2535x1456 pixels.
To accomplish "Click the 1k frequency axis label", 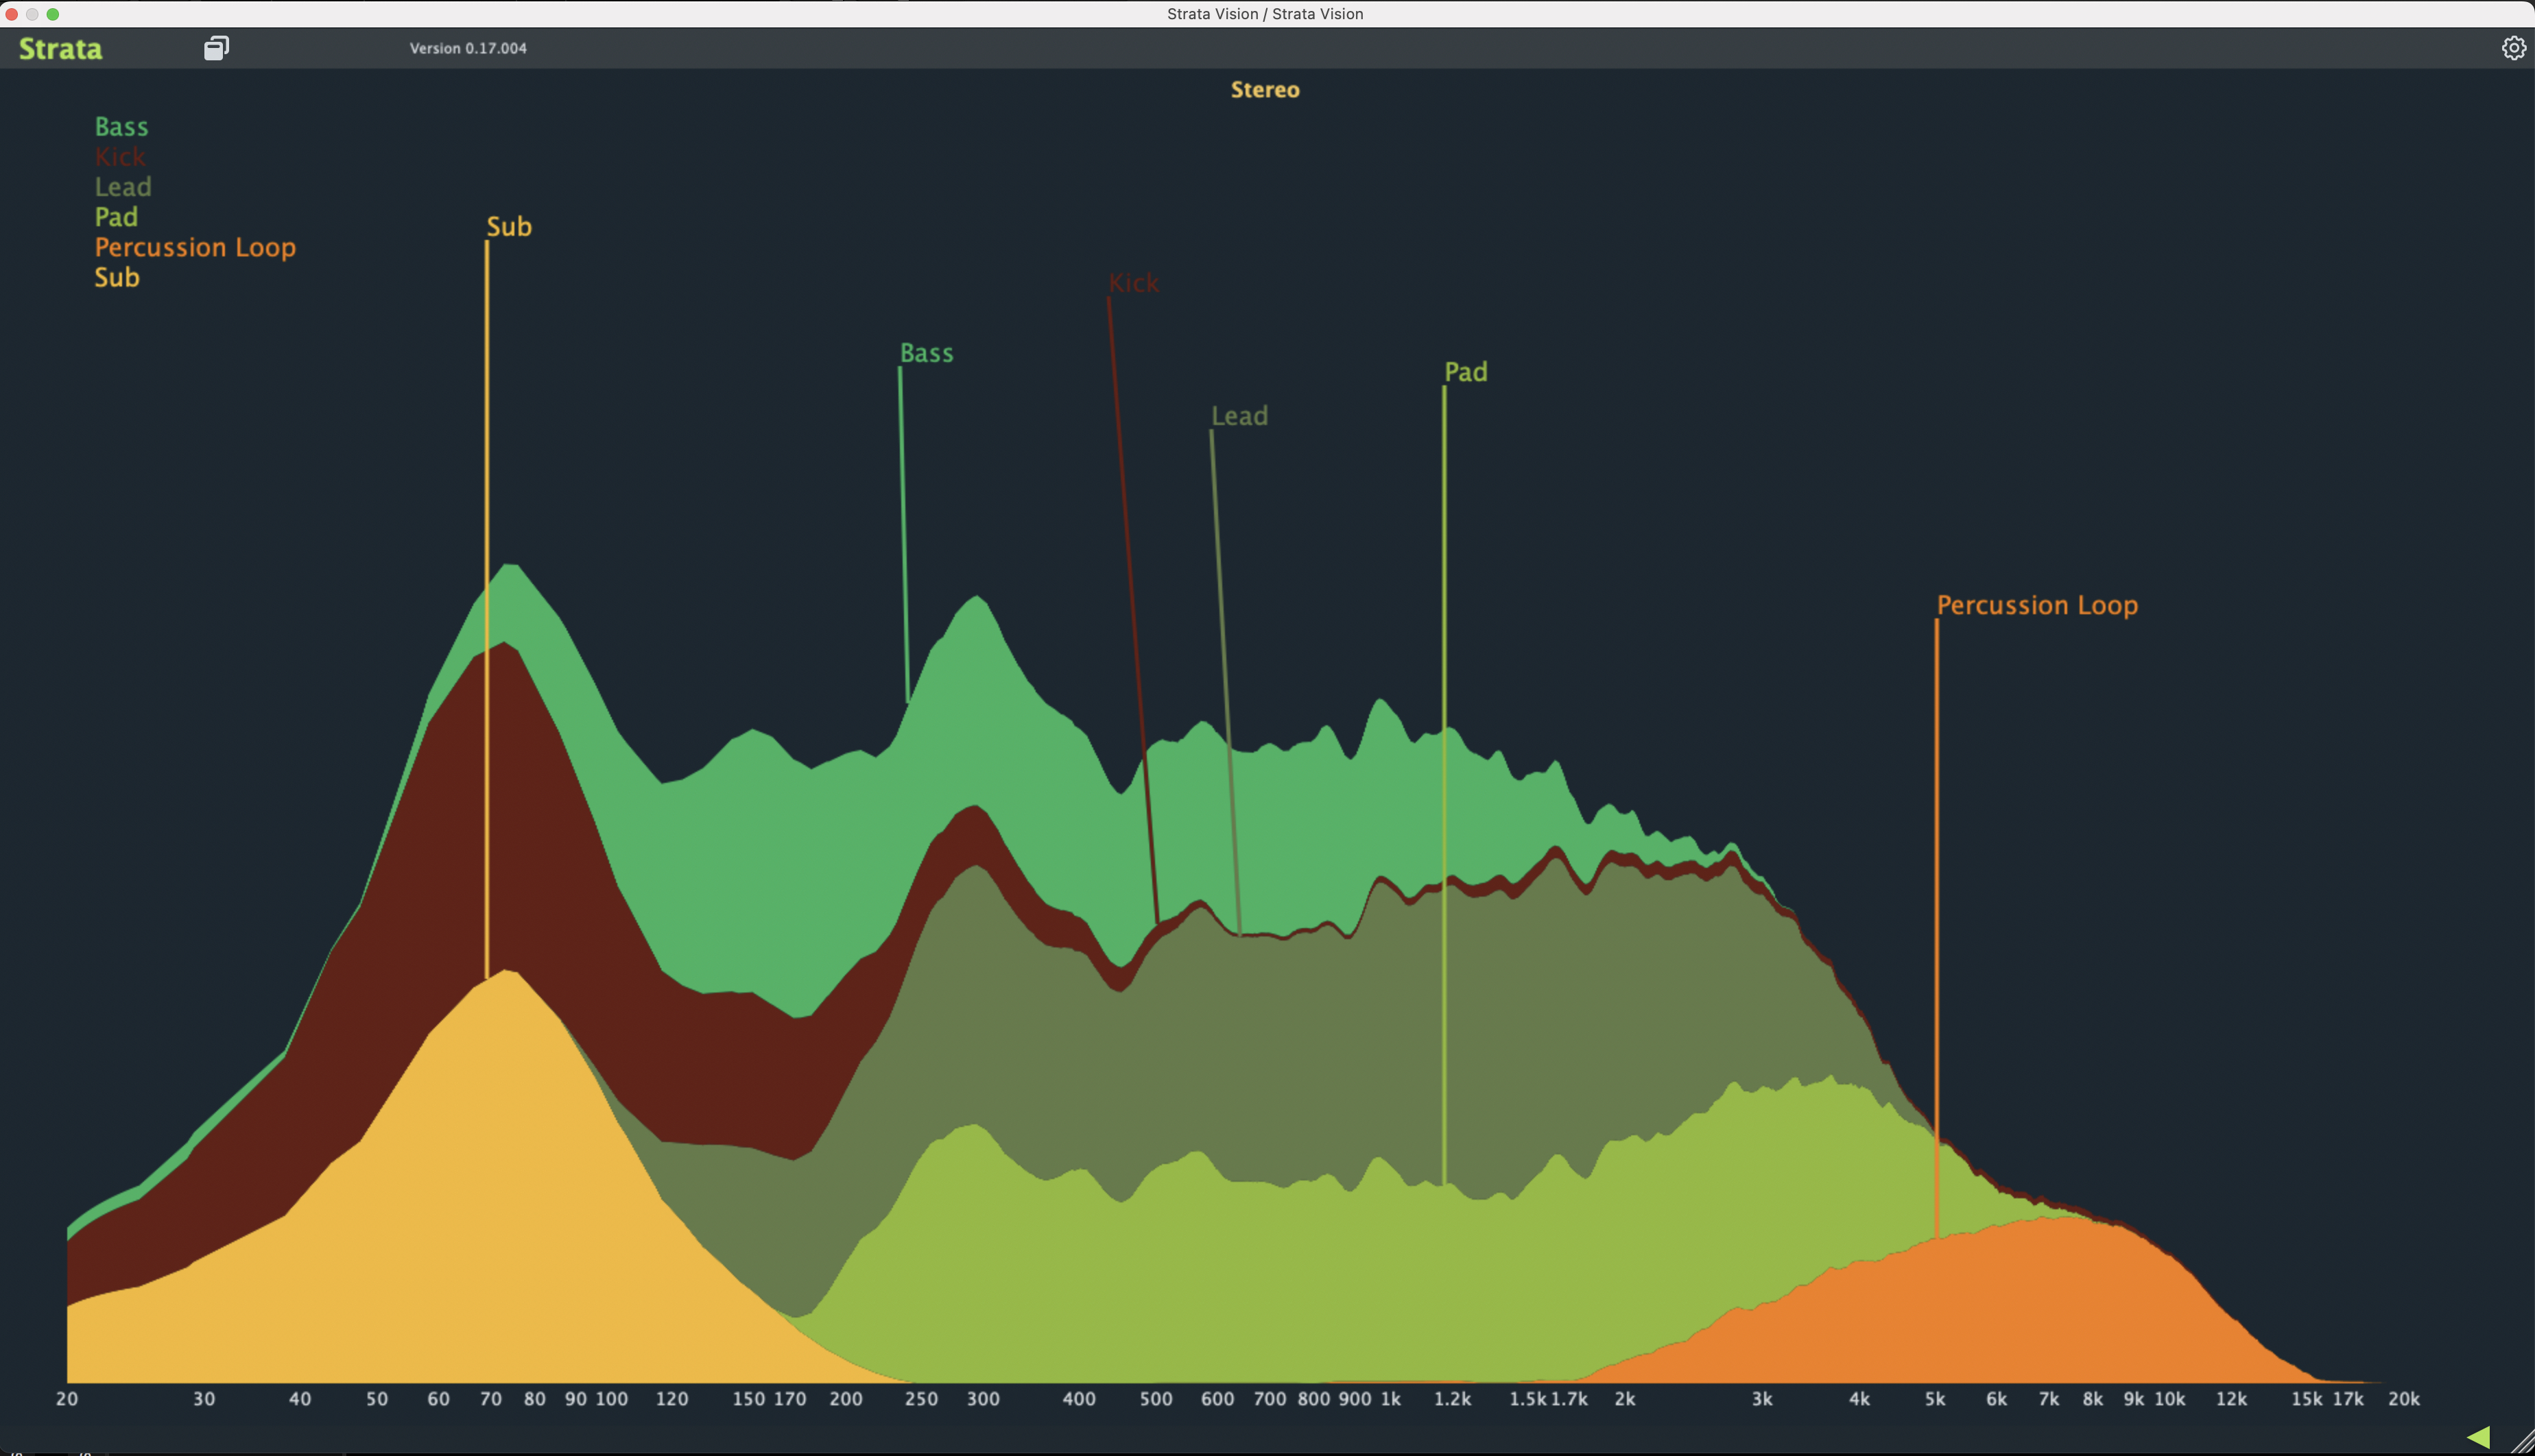I will pos(1390,1399).
